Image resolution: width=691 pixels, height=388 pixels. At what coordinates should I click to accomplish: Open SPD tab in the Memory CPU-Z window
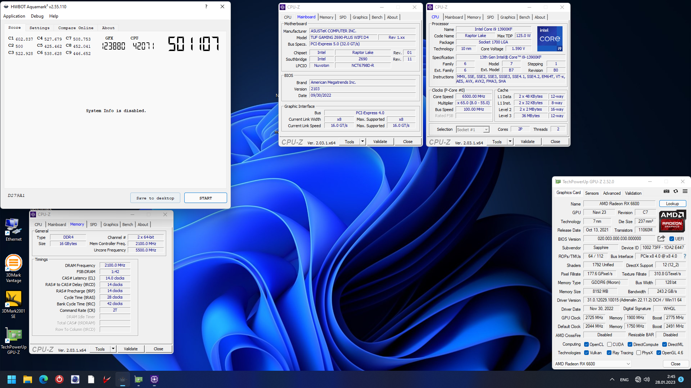(93, 225)
